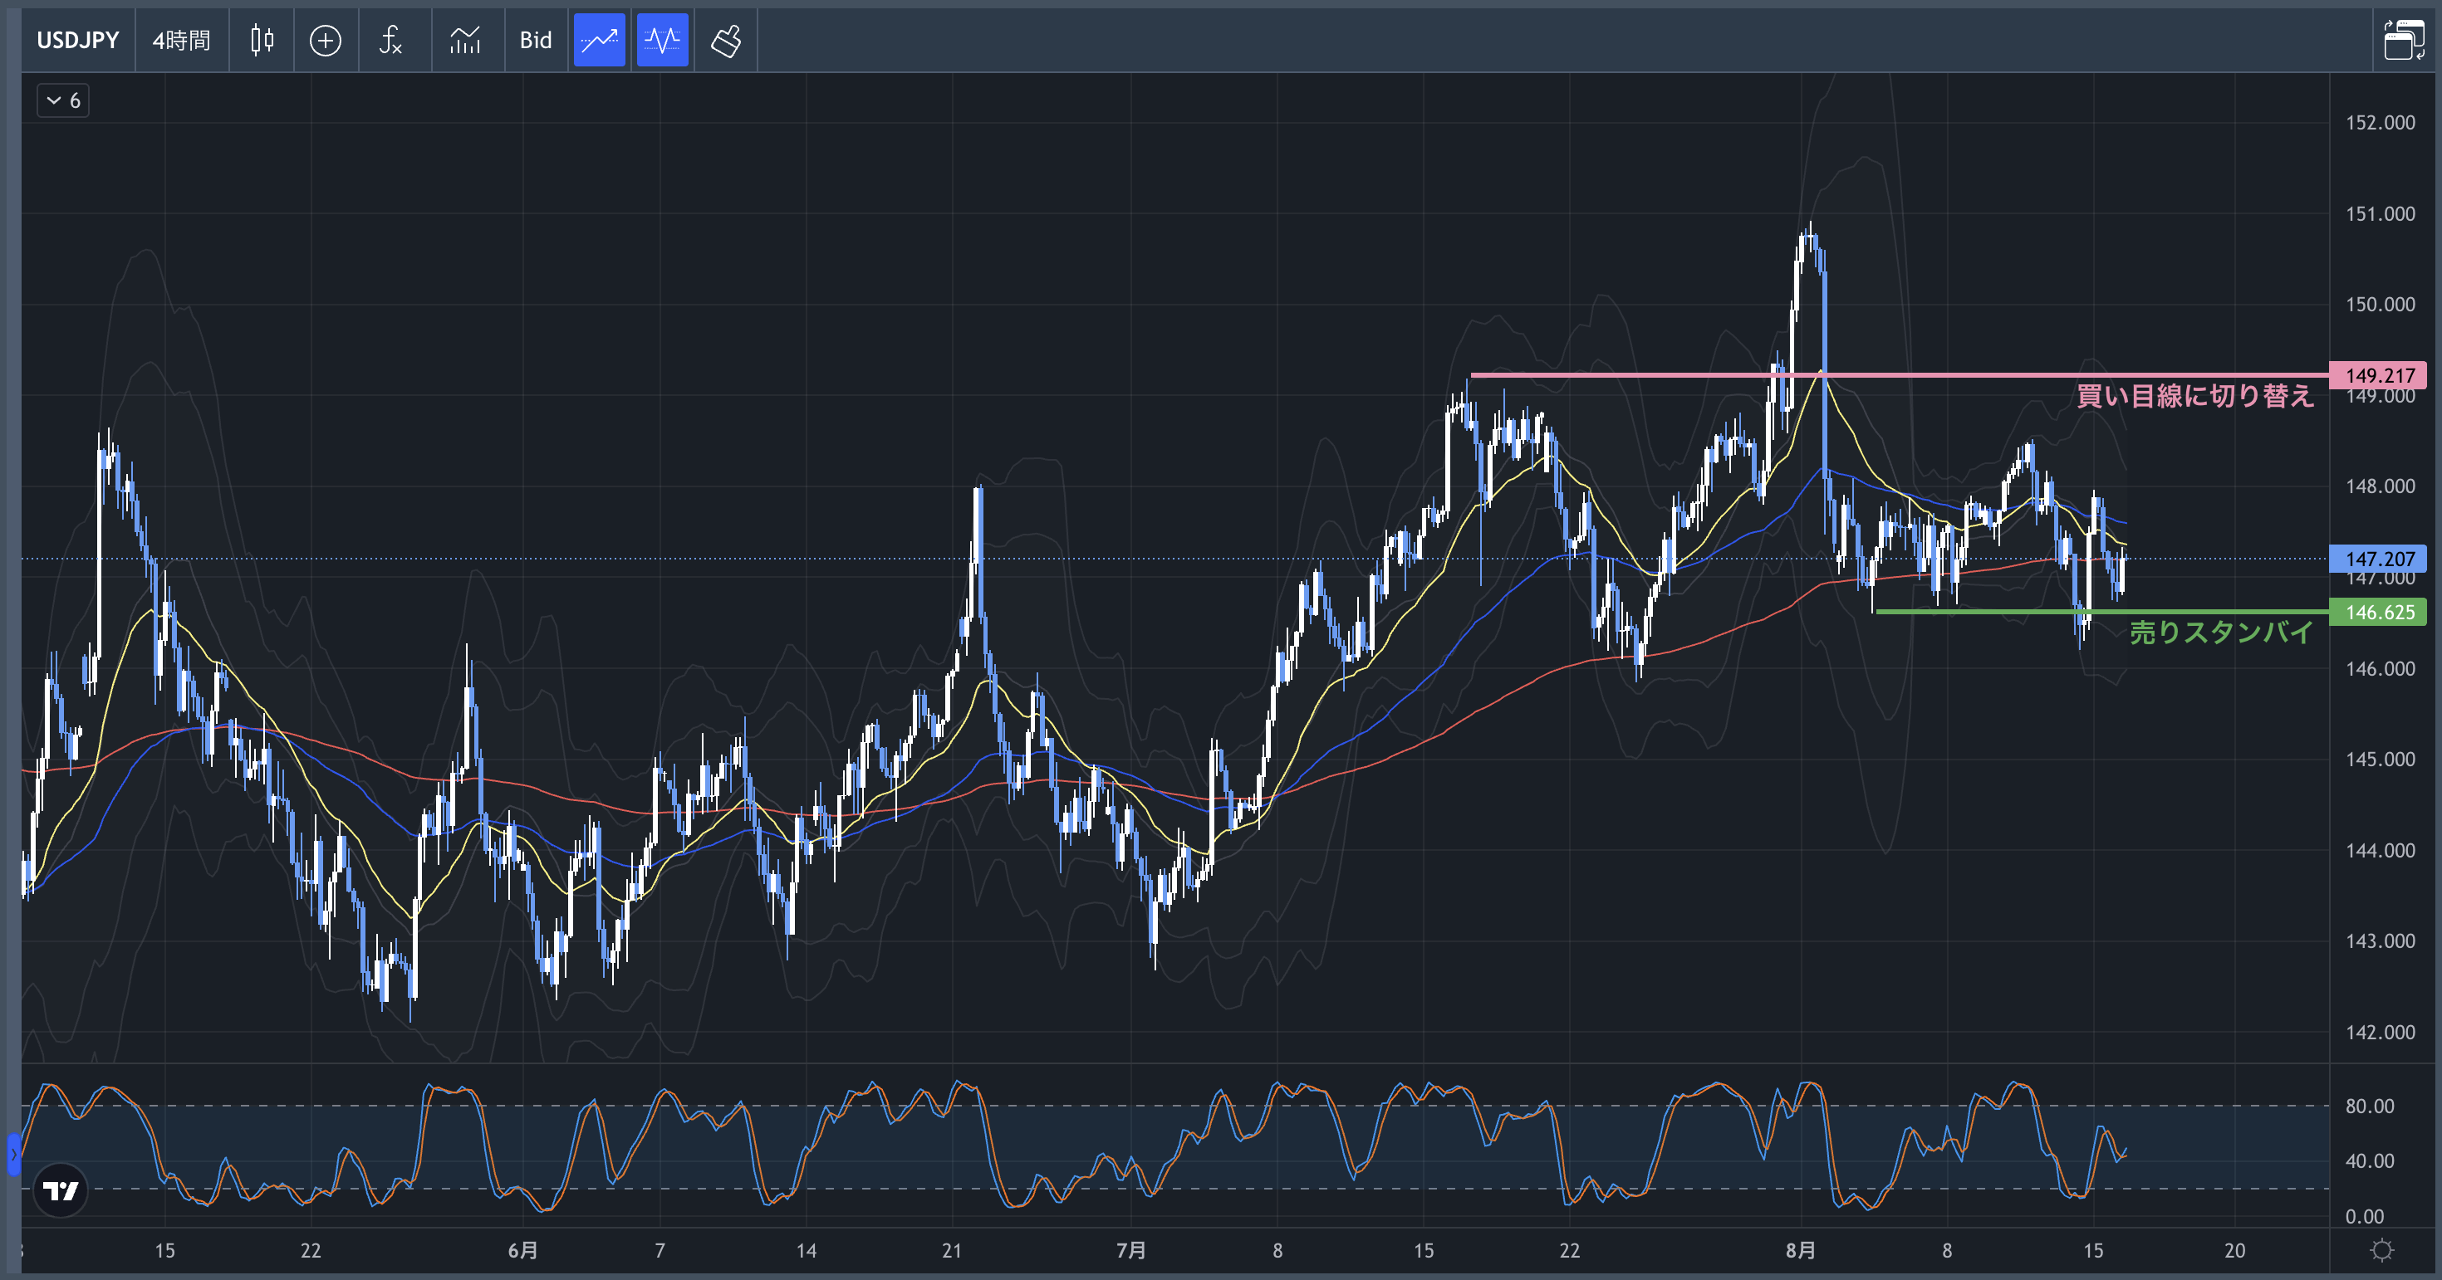Select the green horizontal support line
Viewport: 2442px width, 1280px height.
pos(2101,612)
